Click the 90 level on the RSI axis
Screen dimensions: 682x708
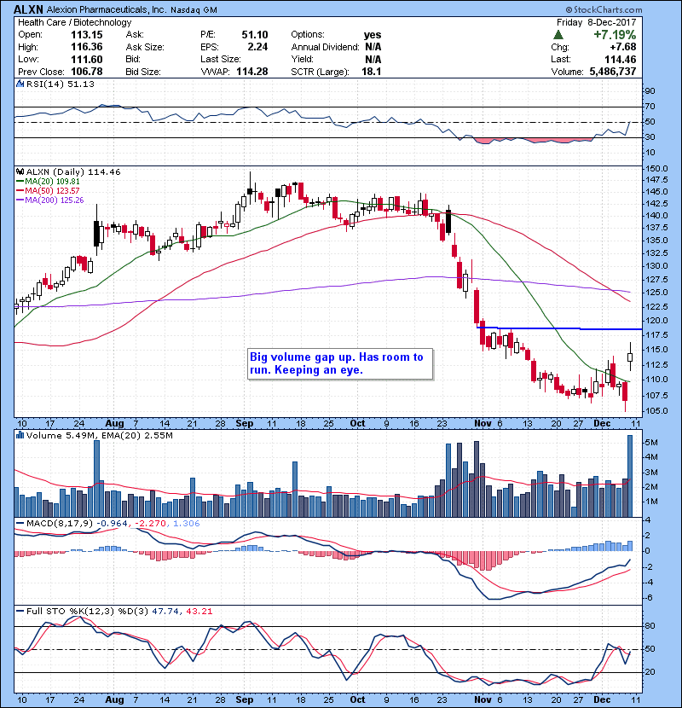pyautogui.click(x=650, y=91)
